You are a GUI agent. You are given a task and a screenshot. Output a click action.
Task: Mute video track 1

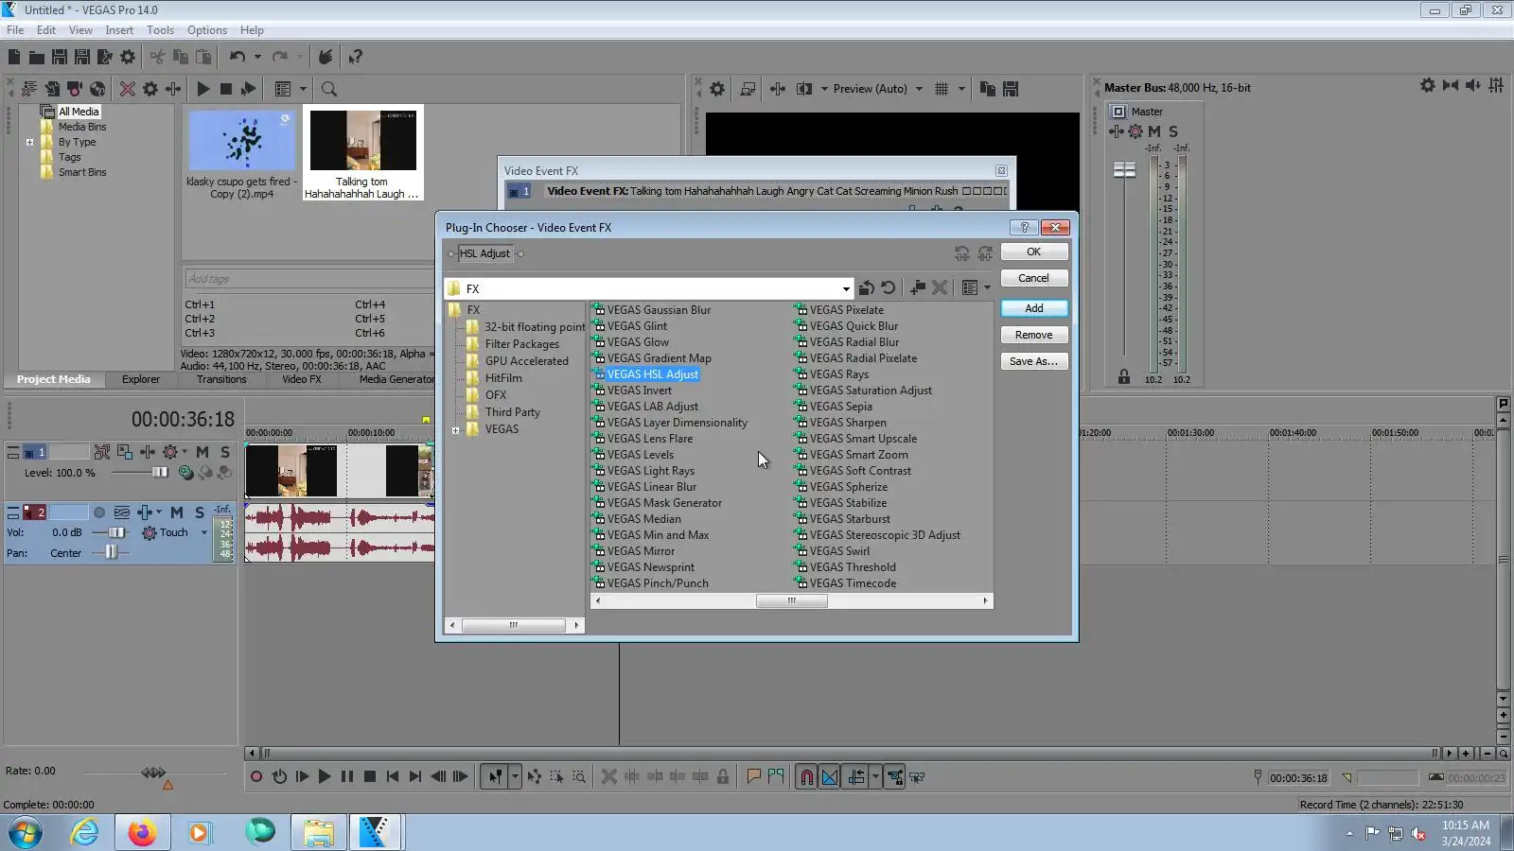click(202, 452)
